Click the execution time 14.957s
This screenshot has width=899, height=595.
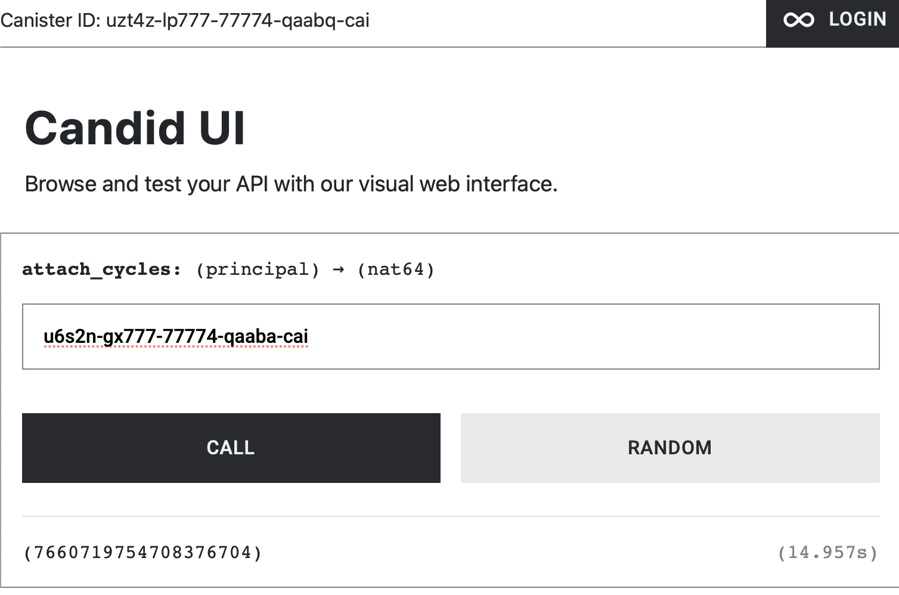[x=827, y=553]
